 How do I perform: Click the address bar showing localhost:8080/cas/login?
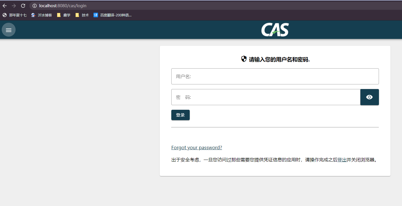click(216, 6)
